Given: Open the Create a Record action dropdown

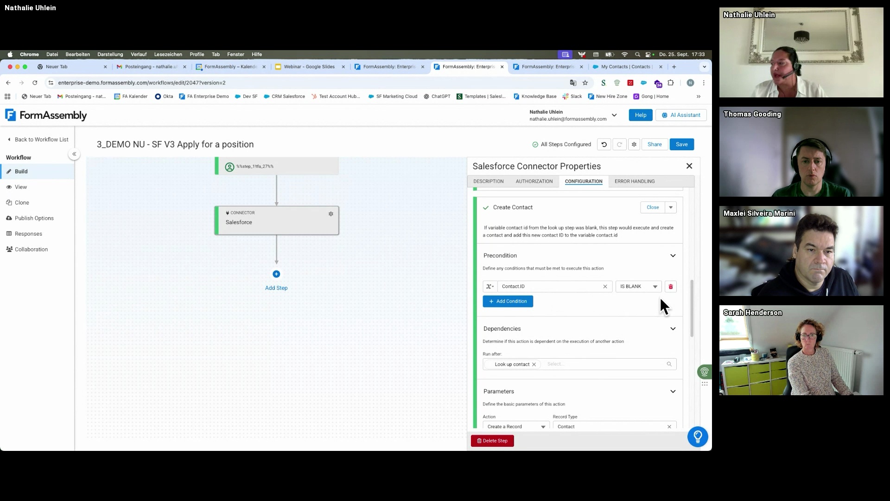Looking at the screenshot, I should (x=516, y=426).
